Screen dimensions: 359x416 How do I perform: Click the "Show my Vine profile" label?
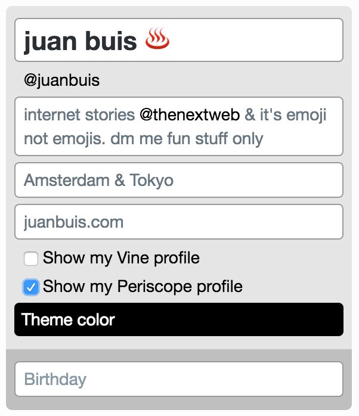click(121, 258)
